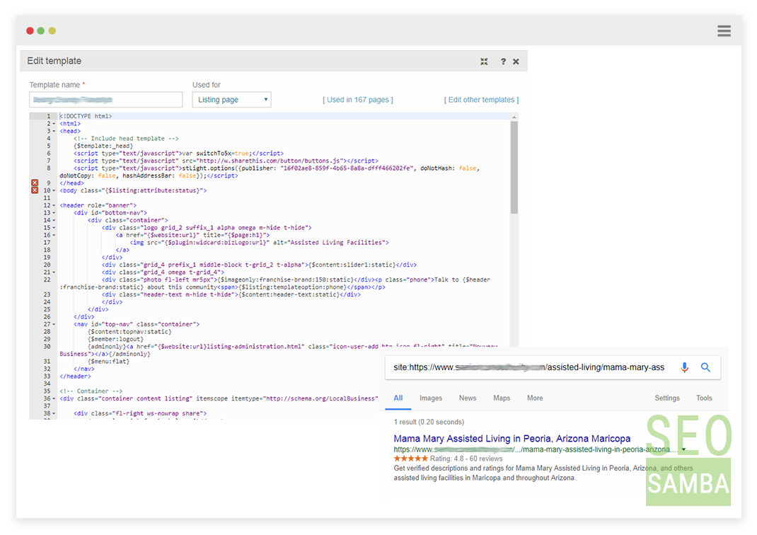Click '[Edit other templates]'
This screenshot has height=535, width=757.
(481, 99)
